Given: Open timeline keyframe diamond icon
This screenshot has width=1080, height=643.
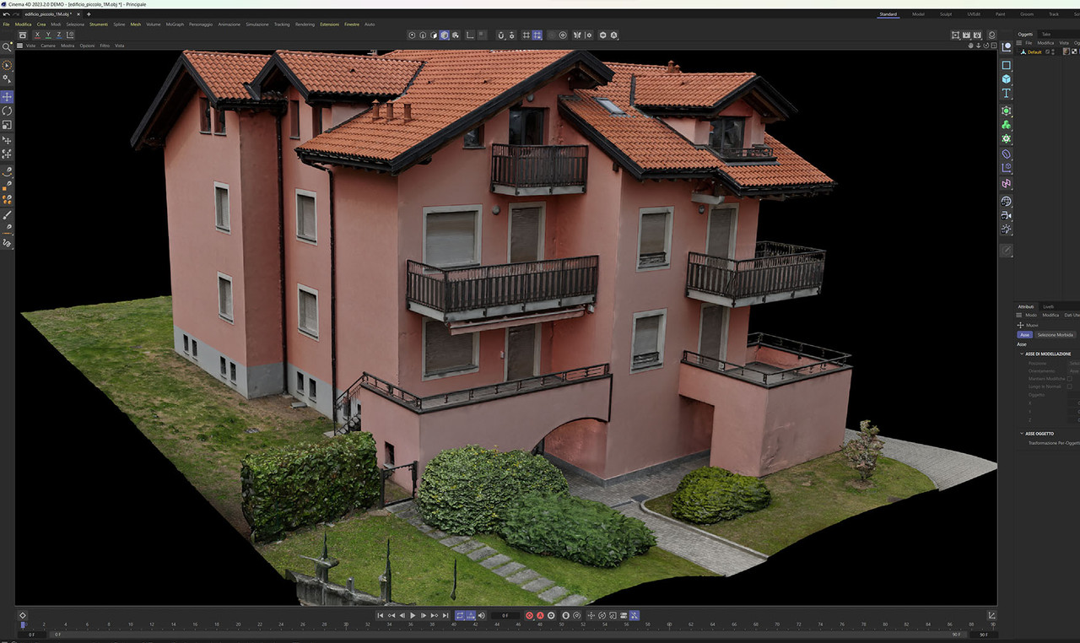Looking at the screenshot, I should [23, 615].
